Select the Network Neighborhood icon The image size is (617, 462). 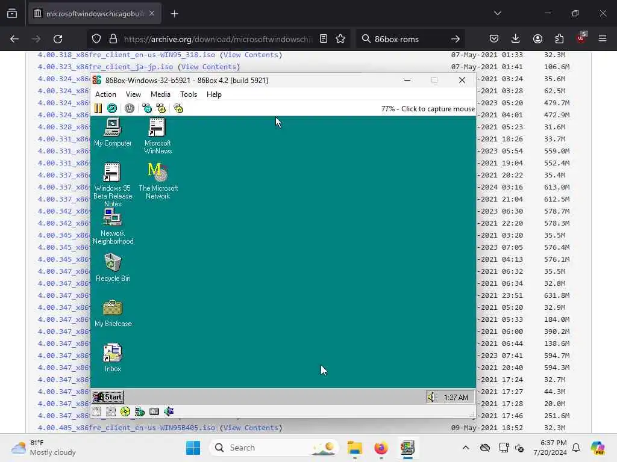(113, 226)
